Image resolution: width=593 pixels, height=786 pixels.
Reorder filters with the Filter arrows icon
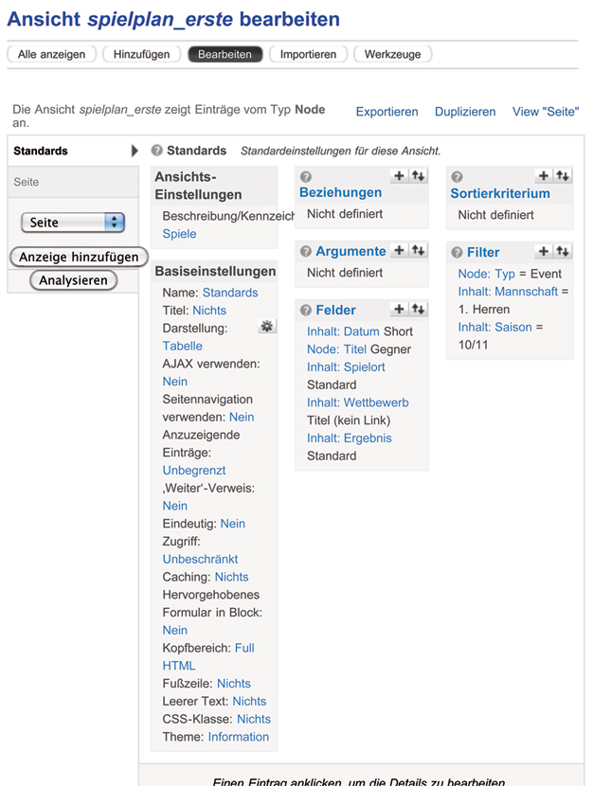pyautogui.click(x=563, y=252)
